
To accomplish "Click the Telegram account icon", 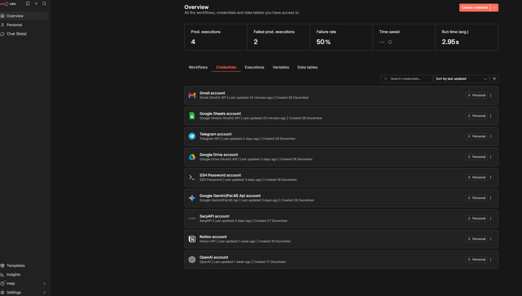I will (x=192, y=136).
